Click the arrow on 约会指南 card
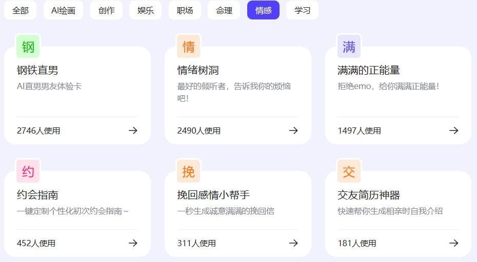Image resolution: width=477 pixels, height=262 pixels. point(133,243)
